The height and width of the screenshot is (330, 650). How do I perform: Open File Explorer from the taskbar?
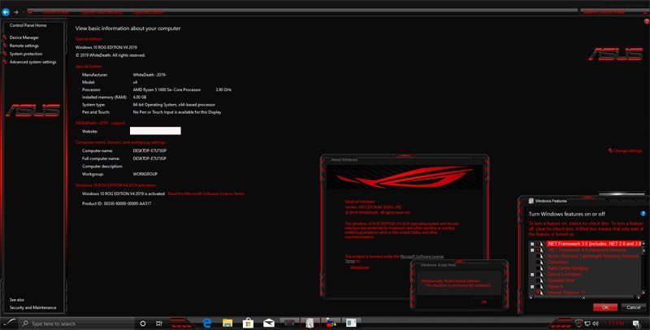tap(227, 323)
